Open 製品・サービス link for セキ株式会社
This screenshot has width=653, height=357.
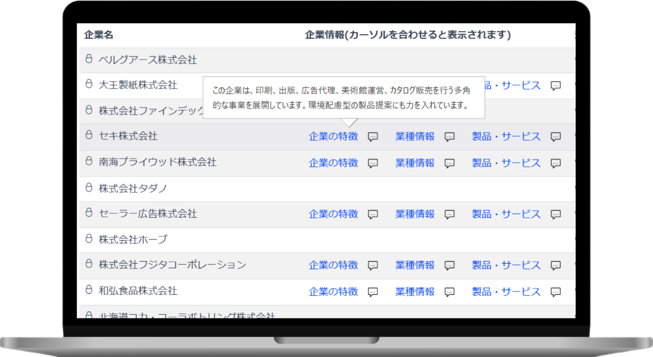(x=506, y=136)
